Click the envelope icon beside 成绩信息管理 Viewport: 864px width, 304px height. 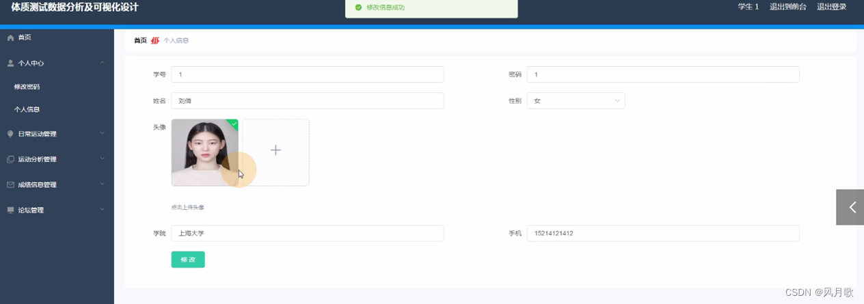(10, 184)
